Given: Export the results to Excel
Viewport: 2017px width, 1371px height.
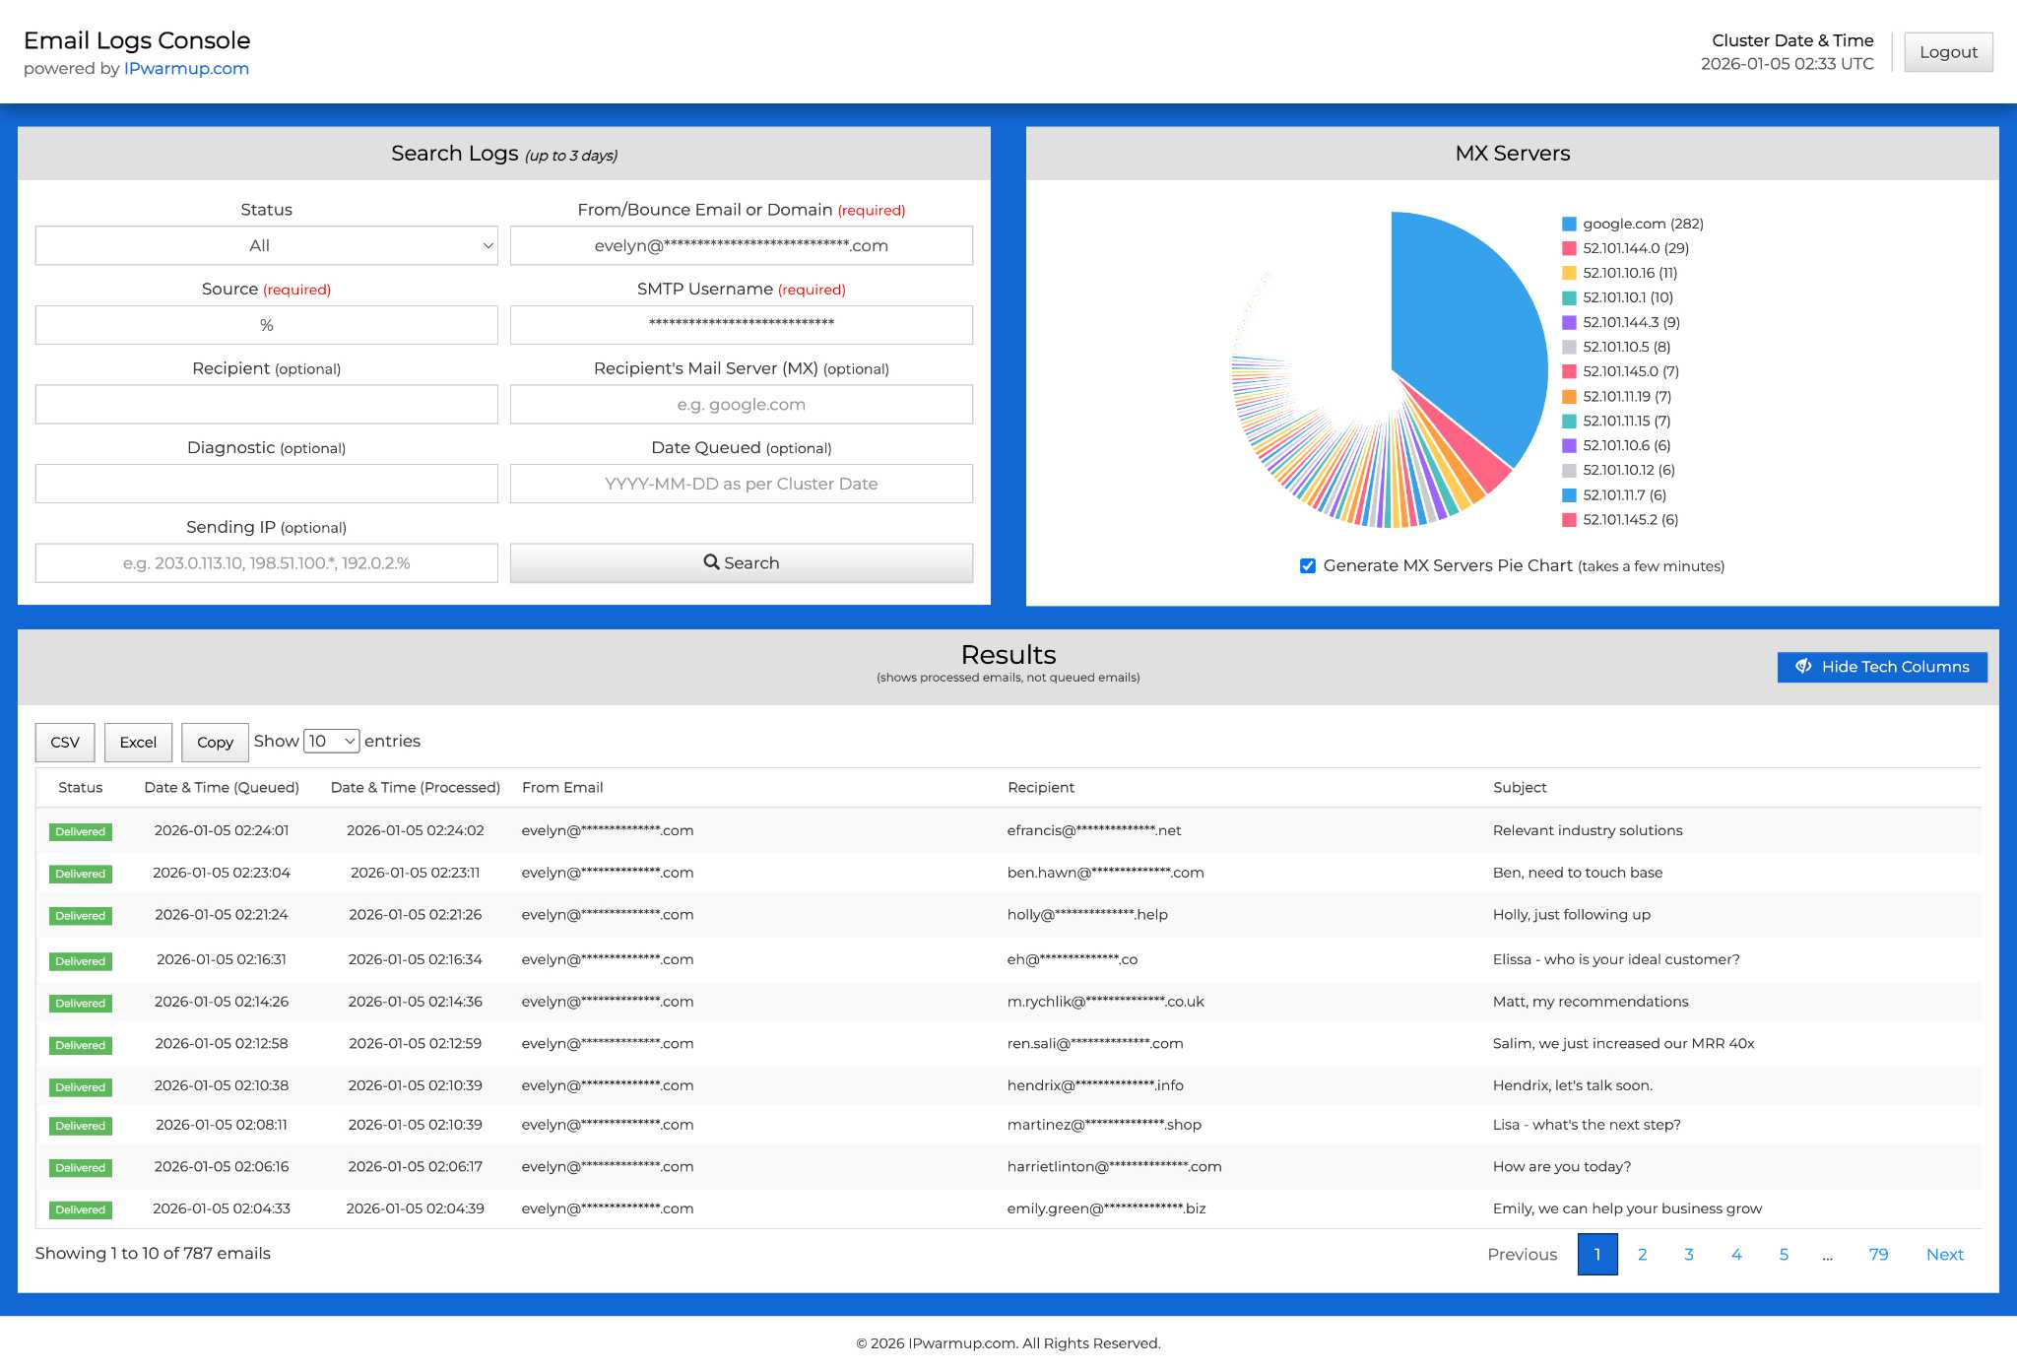Looking at the screenshot, I should pos(137,742).
